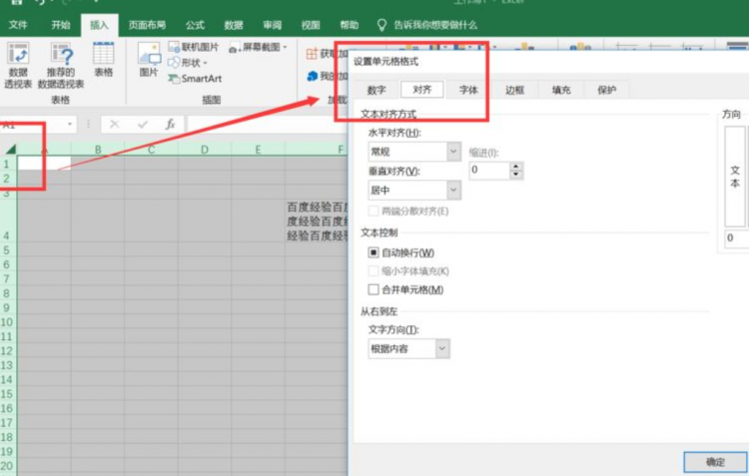The image size is (749, 476).
Task: Open the Font (字体) dialog tab
Action: click(x=468, y=90)
